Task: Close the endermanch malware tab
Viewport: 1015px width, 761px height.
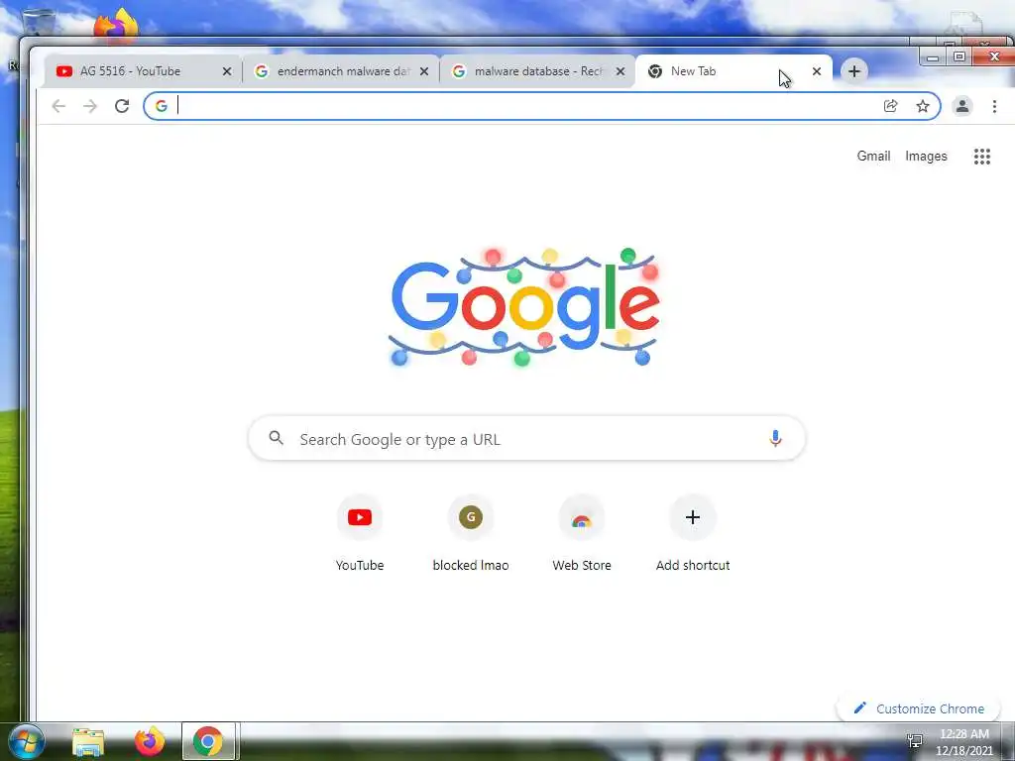Action: [x=424, y=71]
